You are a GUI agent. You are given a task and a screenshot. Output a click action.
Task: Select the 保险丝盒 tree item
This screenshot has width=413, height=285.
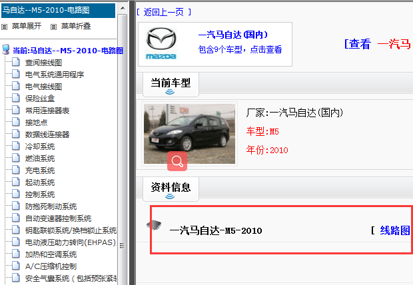click(40, 99)
